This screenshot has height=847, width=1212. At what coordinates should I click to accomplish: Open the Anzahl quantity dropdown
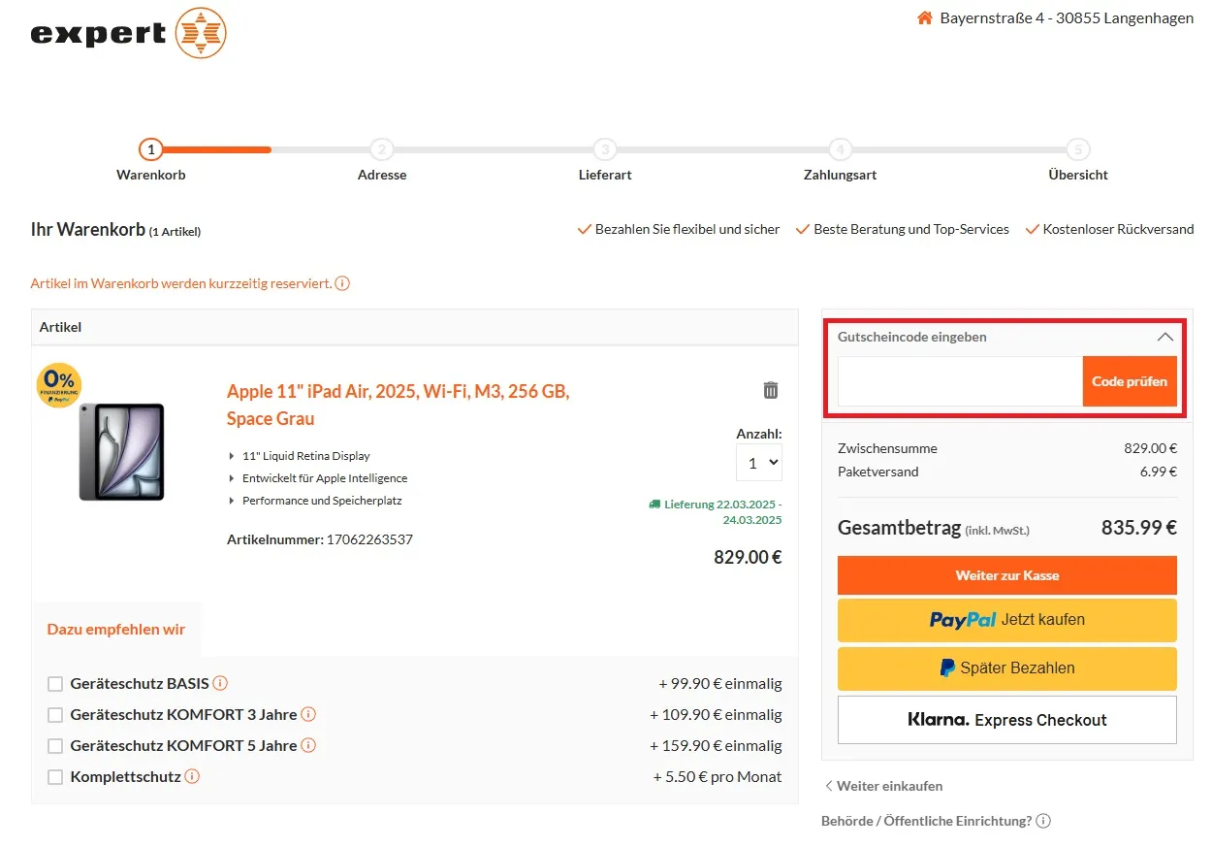(x=758, y=463)
